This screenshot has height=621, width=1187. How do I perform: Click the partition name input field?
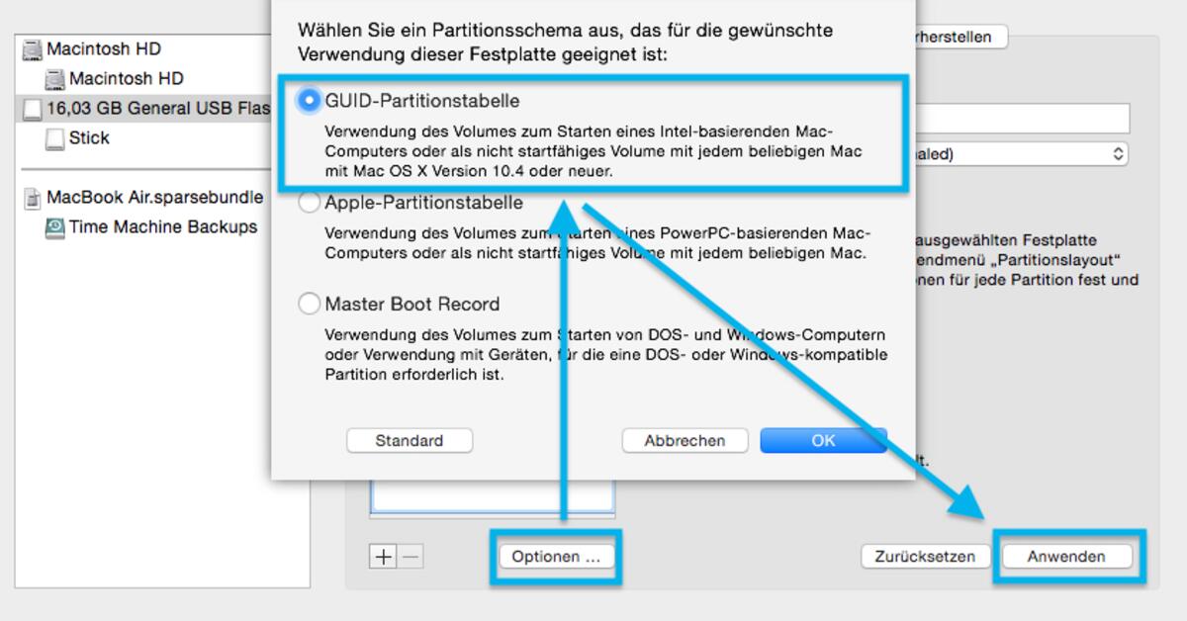tap(1023, 119)
